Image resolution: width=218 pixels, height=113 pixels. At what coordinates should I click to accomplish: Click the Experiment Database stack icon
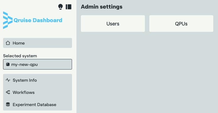click(x=8, y=105)
